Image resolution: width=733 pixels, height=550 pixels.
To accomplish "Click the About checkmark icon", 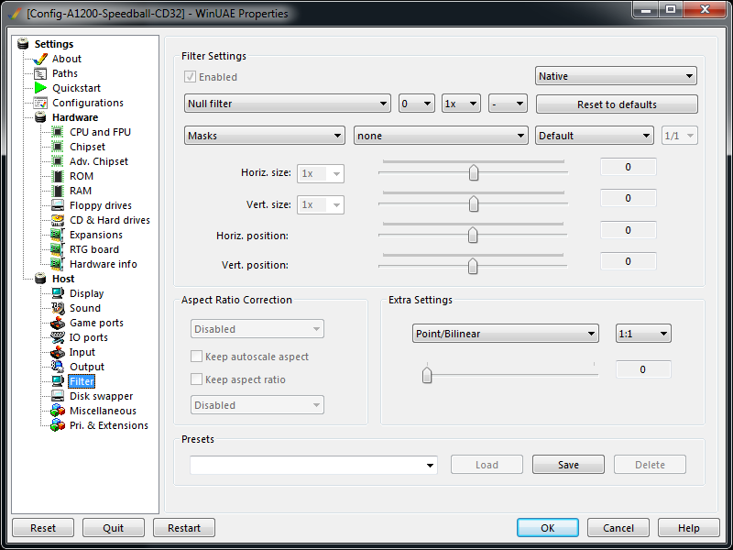I will pyautogui.click(x=40, y=59).
